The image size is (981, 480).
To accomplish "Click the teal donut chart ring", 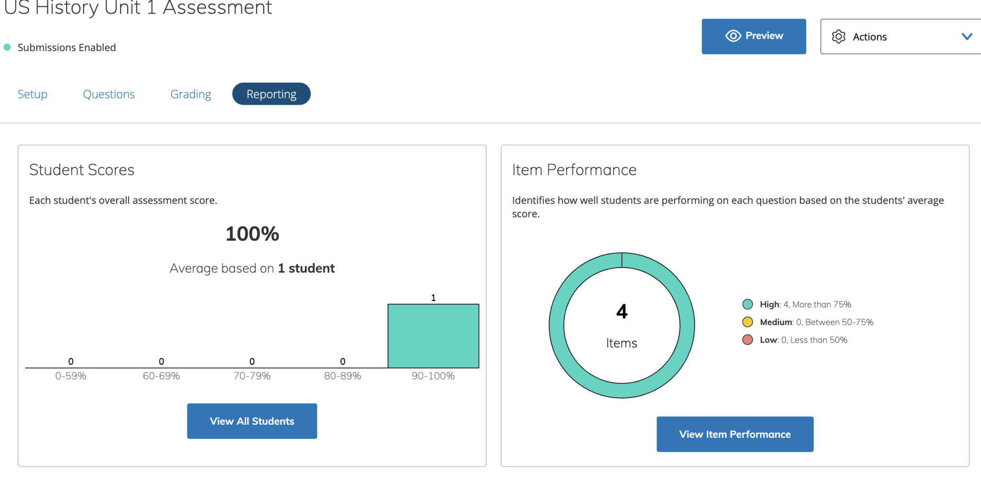I will pyautogui.click(x=557, y=325).
